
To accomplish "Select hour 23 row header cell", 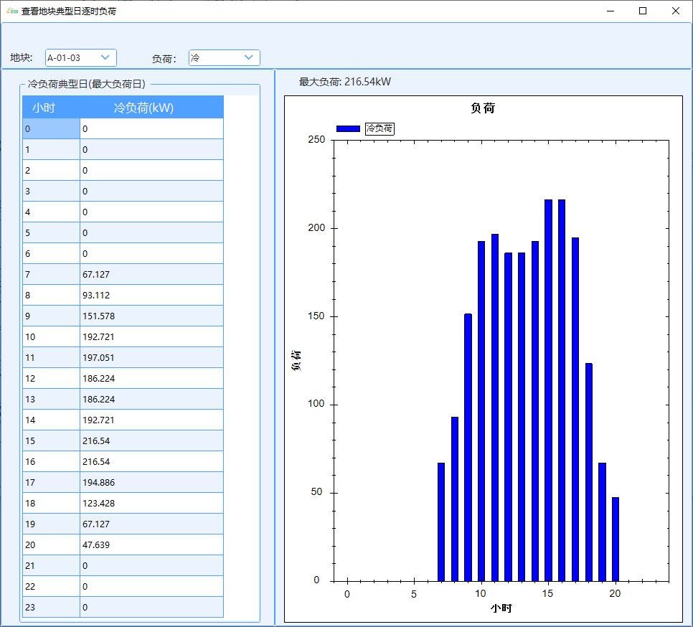I will (x=51, y=607).
